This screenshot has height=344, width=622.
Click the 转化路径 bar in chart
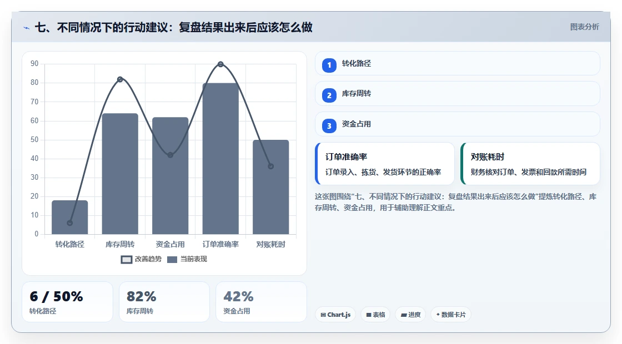point(70,217)
